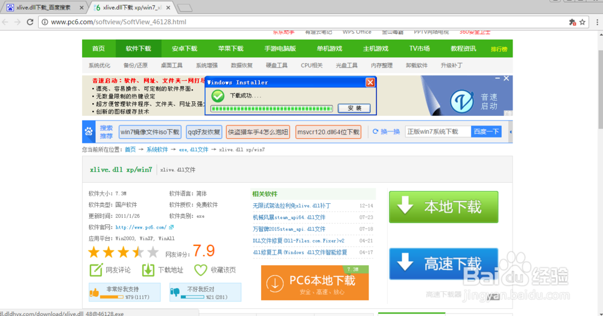Click the external link icon beside pc6.com
The image size is (603, 316).
(x=171, y=227)
